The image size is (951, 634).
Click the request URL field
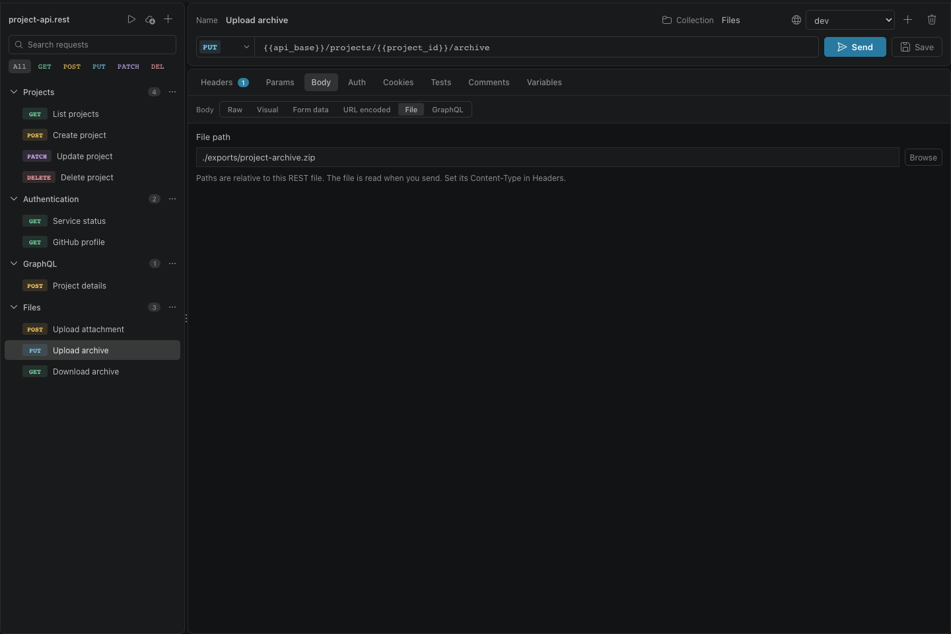coord(536,47)
